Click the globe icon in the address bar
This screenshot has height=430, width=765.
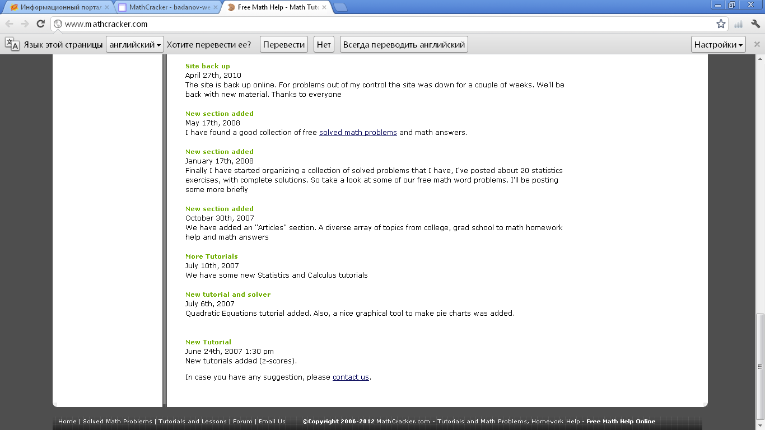coord(58,24)
